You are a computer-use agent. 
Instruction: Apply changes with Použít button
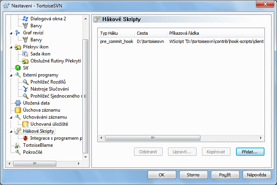point(225,175)
